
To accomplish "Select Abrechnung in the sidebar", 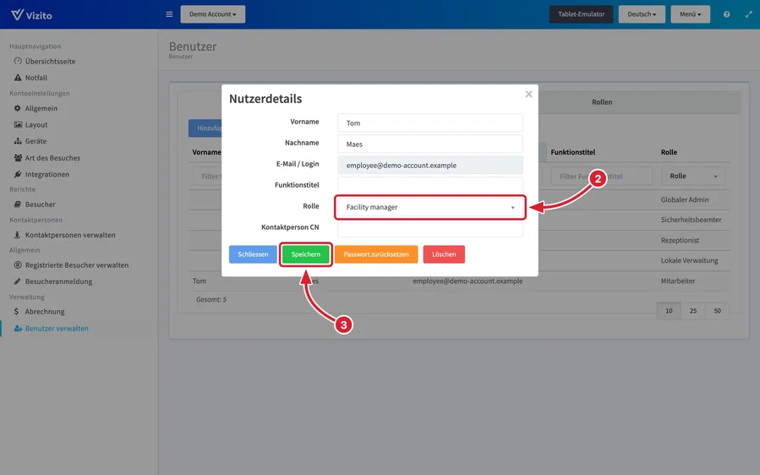I will 45,311.
